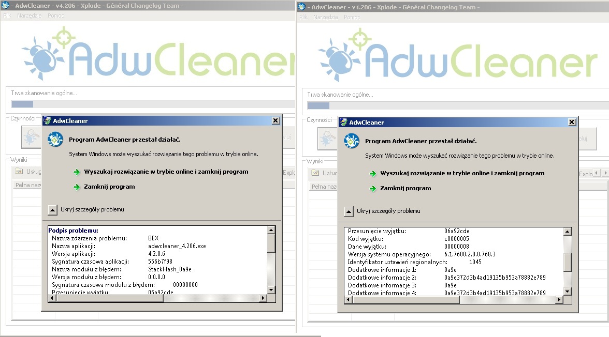Click 'Zamknij program' in right crash dialog
Viewport: 609px width, 337px height.
click(x=405, y=188)
